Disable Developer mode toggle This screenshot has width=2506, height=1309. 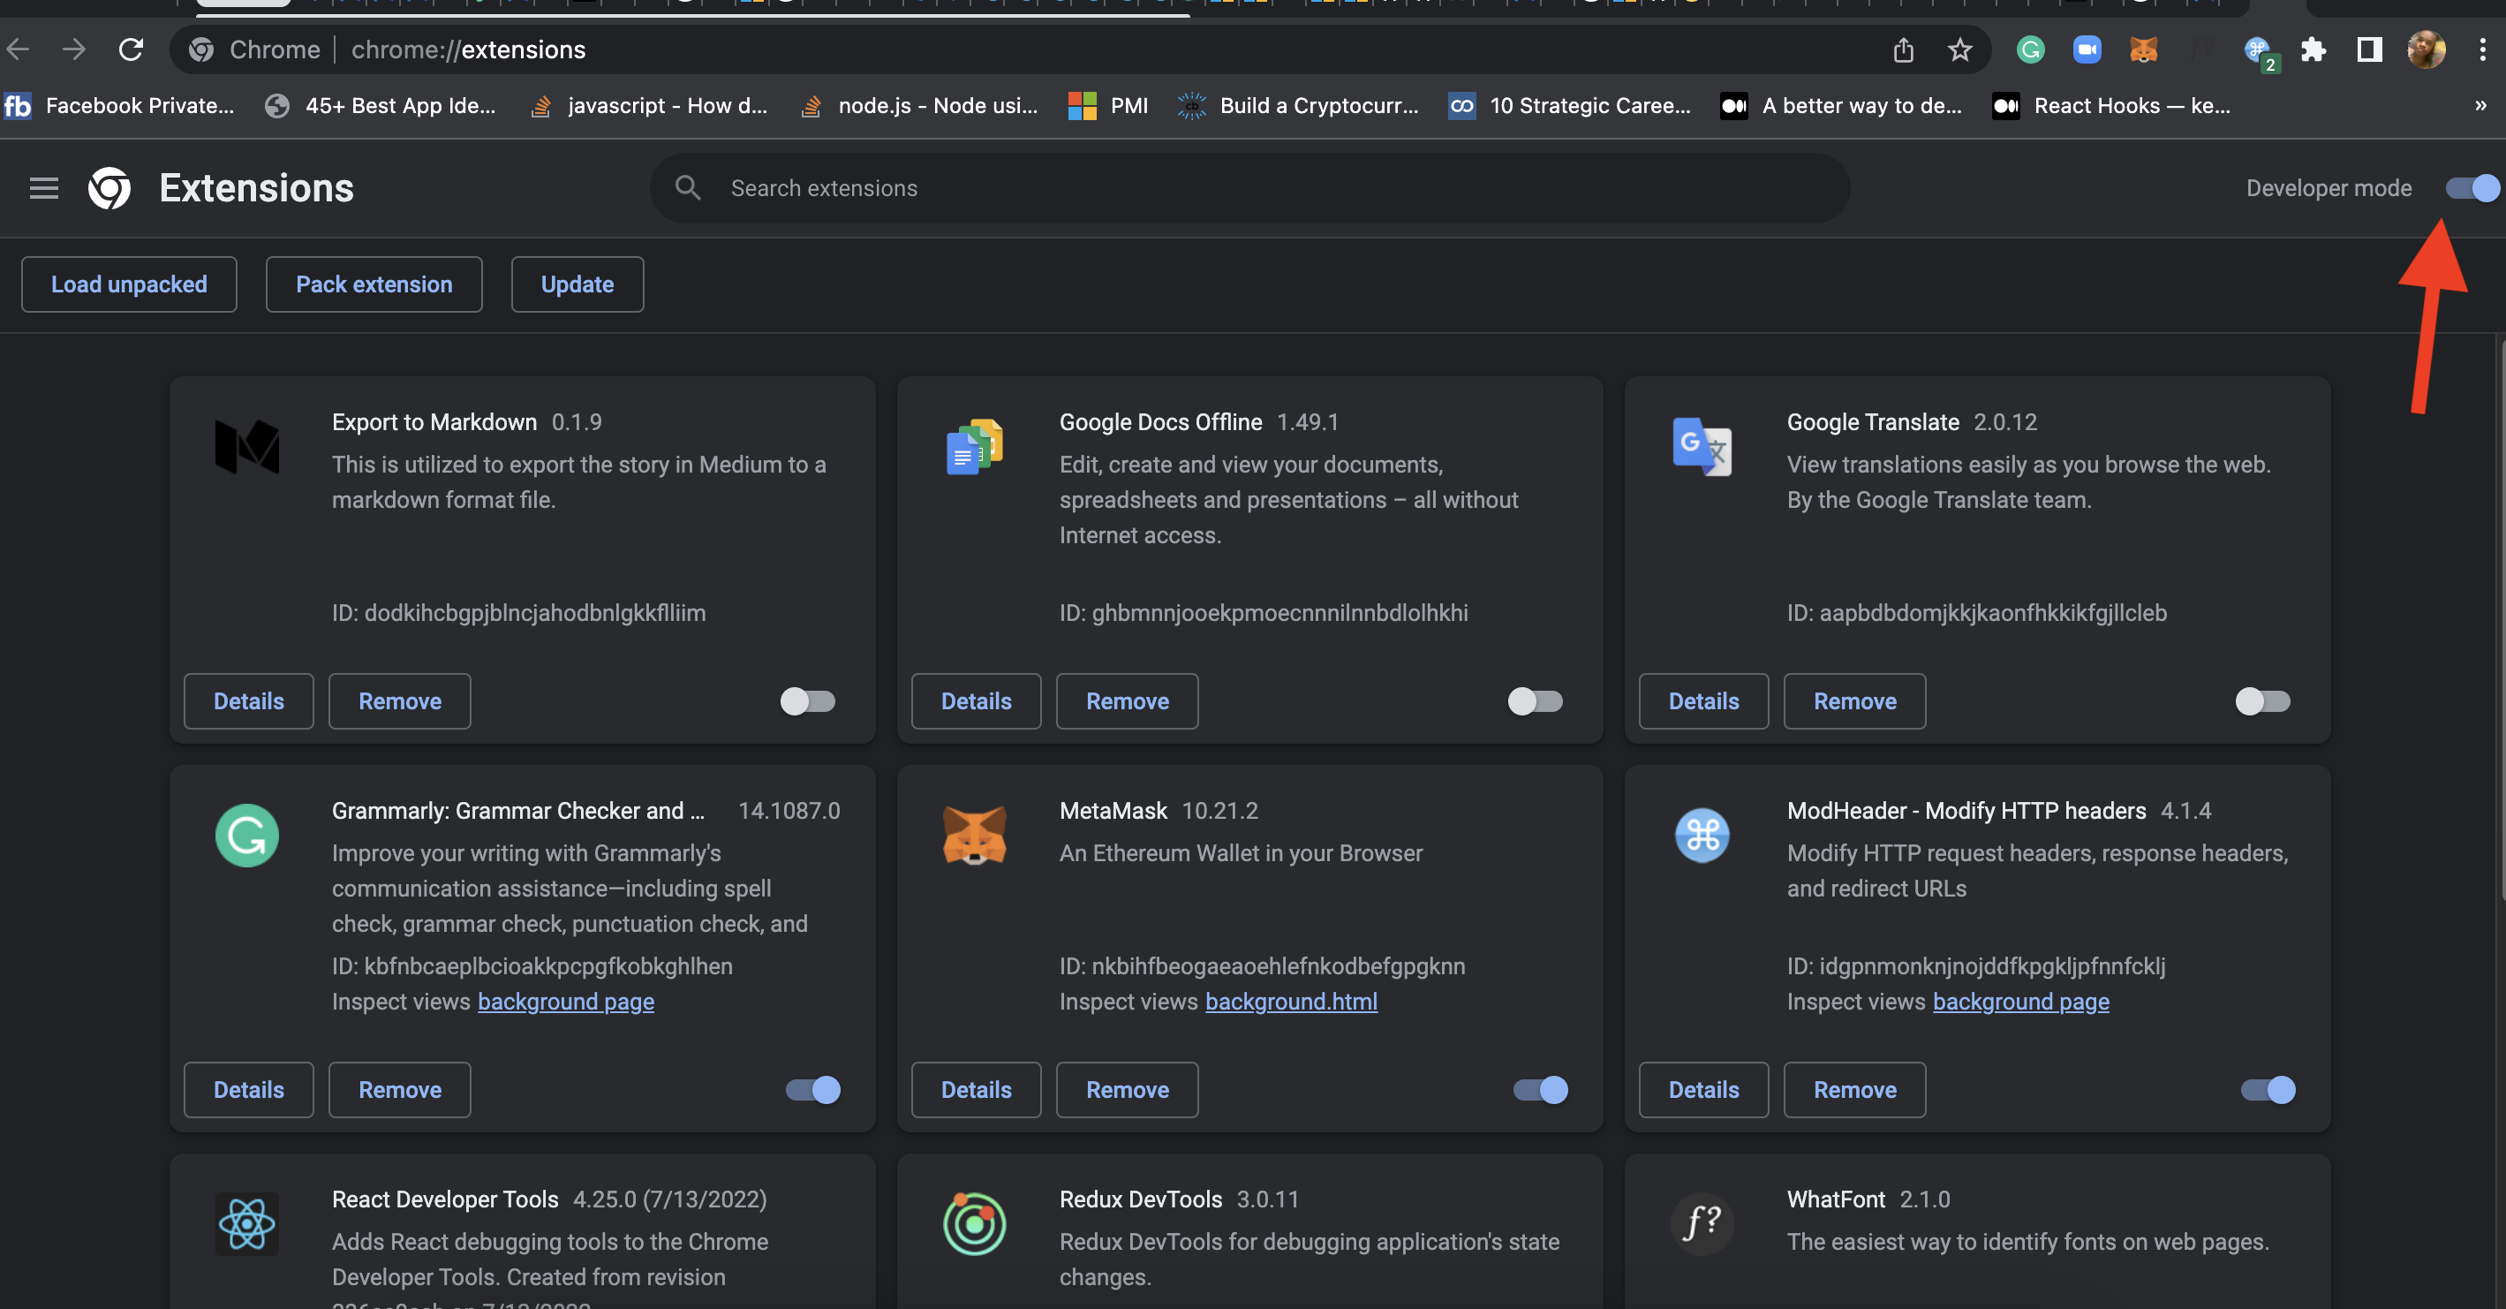(x=2472, y=188)
